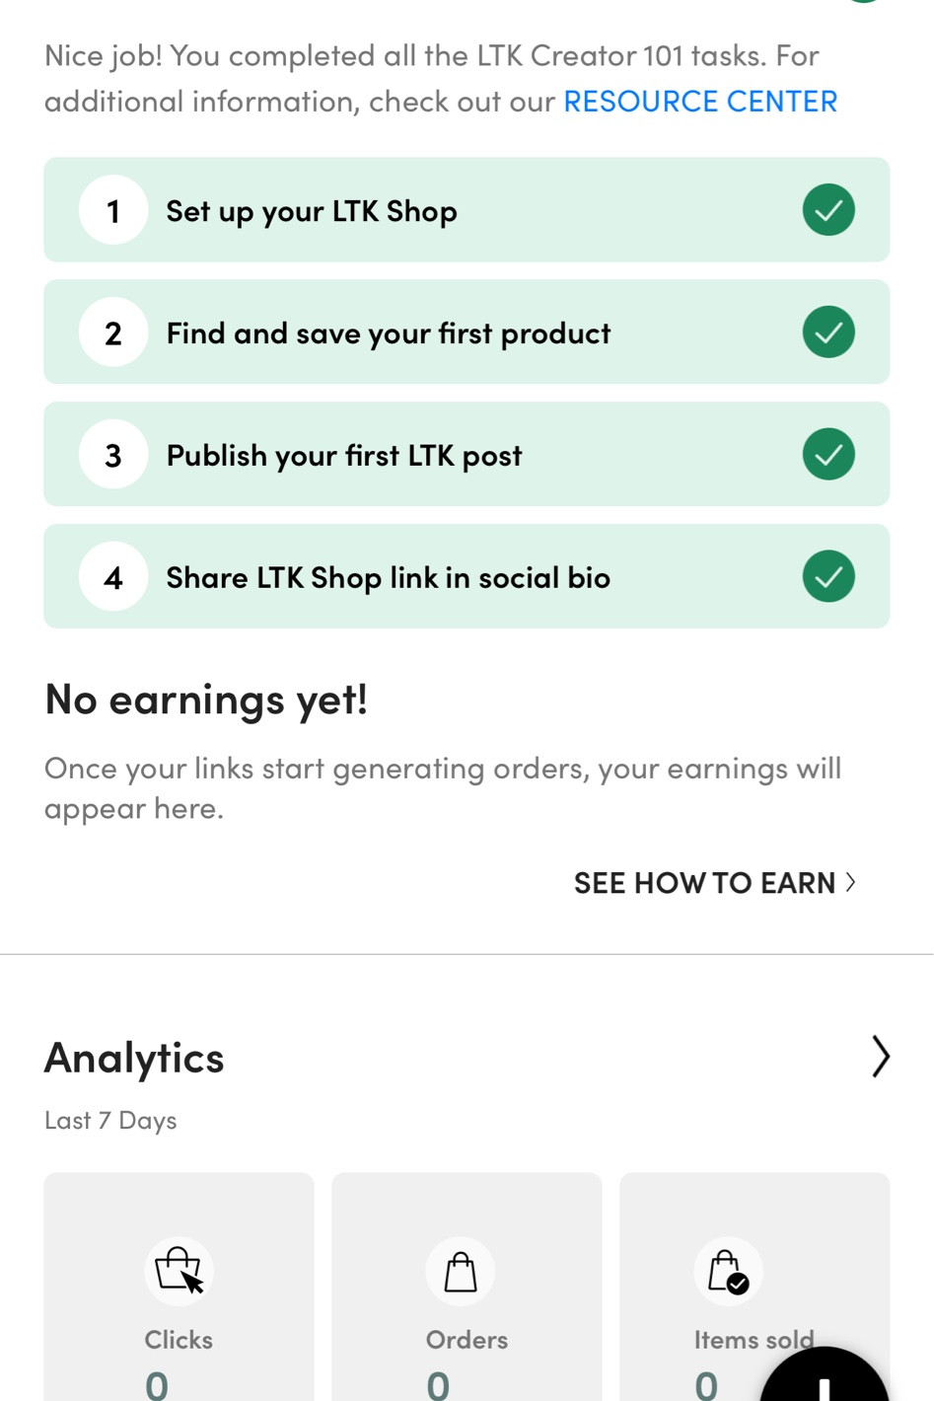Toggle the Find and save product checkmark
934x1401 pixels.
point(828,332)
